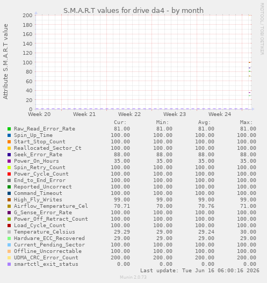Select the High_Fly_Writes legend label
The height and width of the screenshot is (283, 267).
[x=38, y=200]
